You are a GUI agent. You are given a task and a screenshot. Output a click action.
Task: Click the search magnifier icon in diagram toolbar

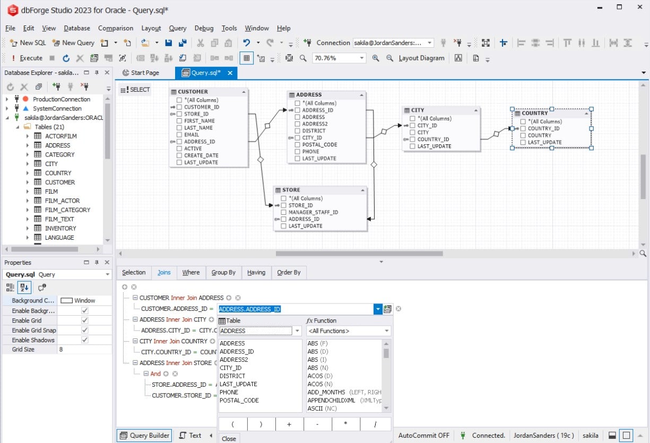303,58
